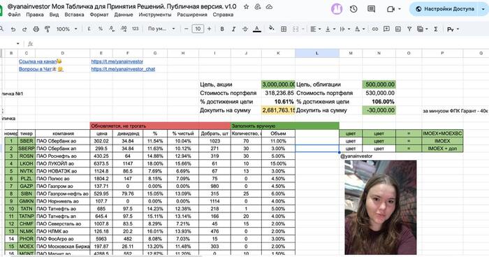
Task: Star this document
Action: tap(246, 6)
